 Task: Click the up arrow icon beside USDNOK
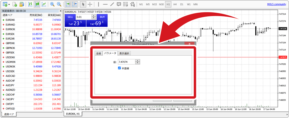[x=3, y=66]
